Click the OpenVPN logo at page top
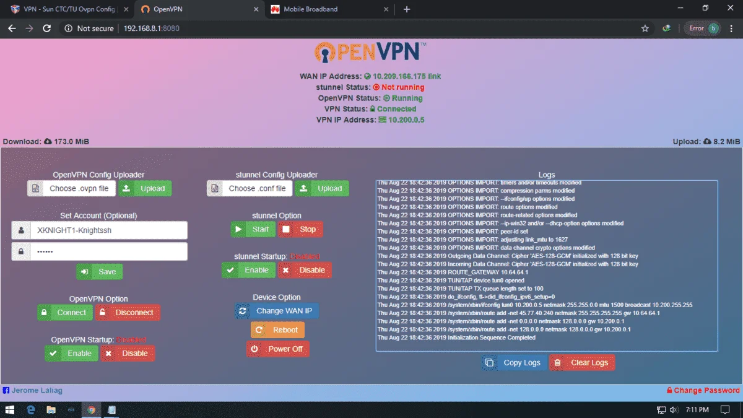The image size is (743, 418). pos(370,53)
